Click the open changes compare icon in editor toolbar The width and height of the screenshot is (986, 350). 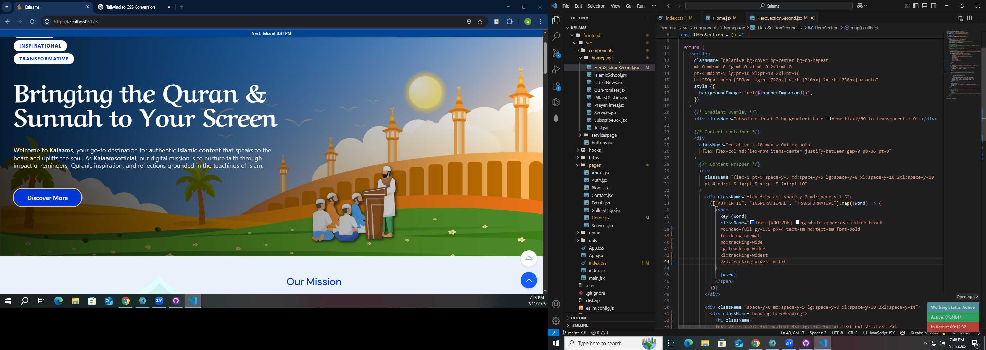tap(960, 18)
